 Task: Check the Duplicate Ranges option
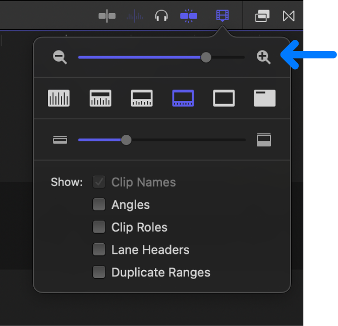coord(99,273)
